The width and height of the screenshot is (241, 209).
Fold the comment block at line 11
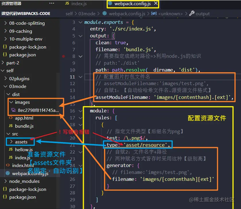80,77
